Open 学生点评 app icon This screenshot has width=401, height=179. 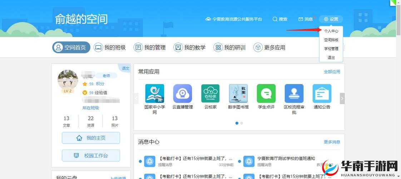point(266,93)
